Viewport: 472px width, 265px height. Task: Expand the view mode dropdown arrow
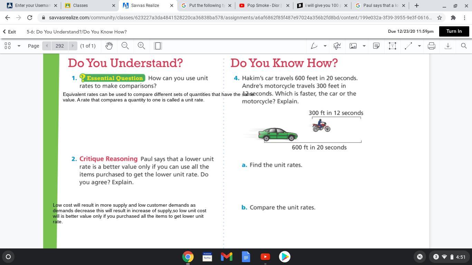tap(19, 46)
